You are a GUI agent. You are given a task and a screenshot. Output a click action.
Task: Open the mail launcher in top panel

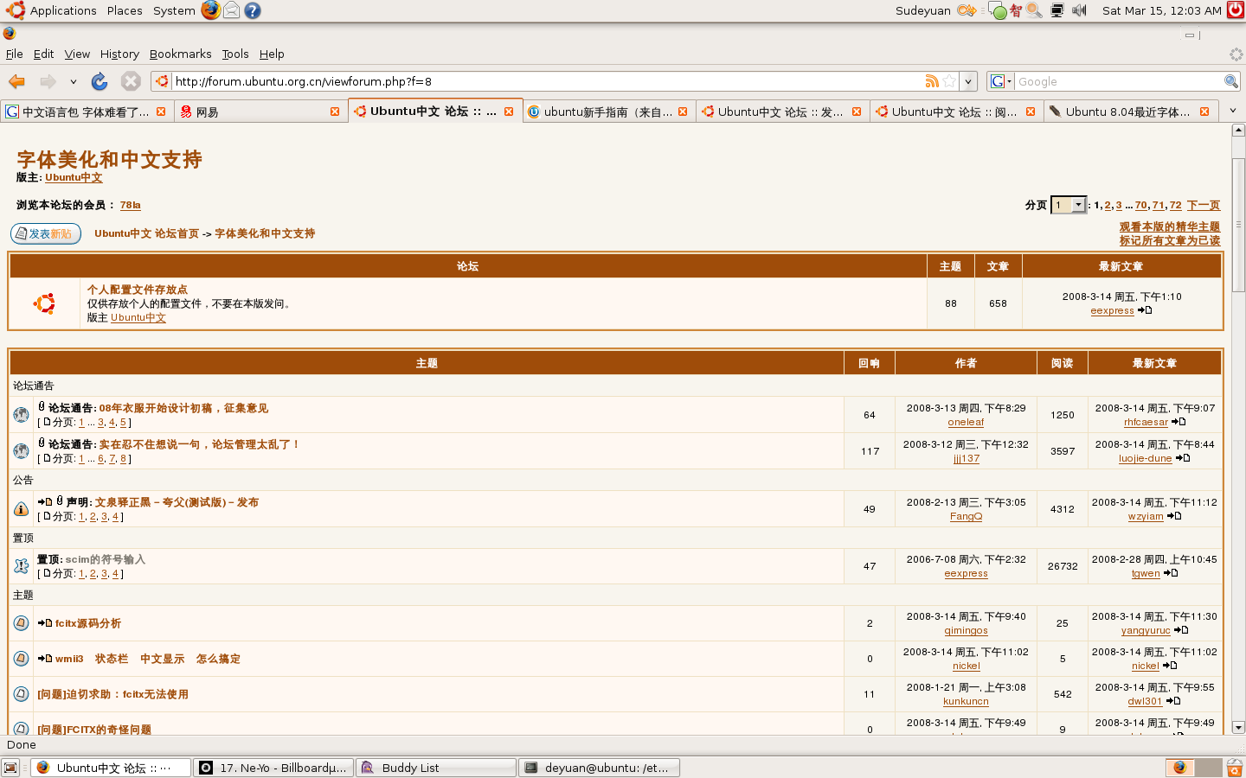point(231,10)
